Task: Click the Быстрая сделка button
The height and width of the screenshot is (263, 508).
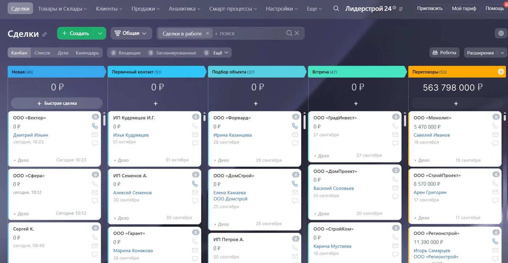Action: [57, 103]
